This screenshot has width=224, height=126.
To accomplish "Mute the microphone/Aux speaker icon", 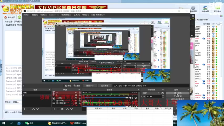I will [131, 98].
